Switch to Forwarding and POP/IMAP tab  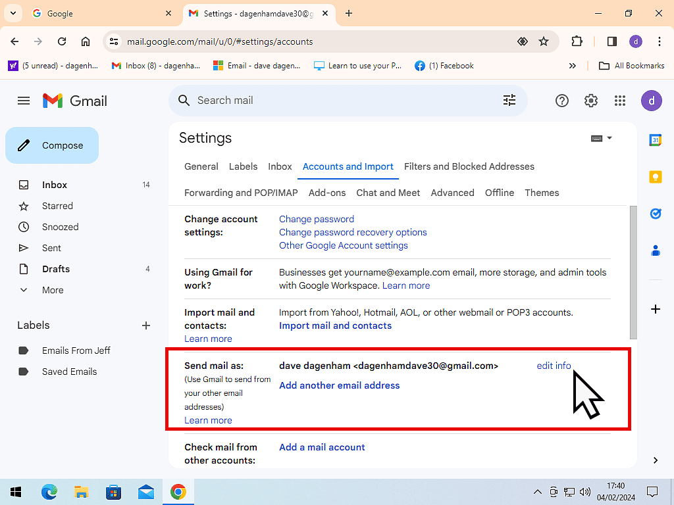241,193
